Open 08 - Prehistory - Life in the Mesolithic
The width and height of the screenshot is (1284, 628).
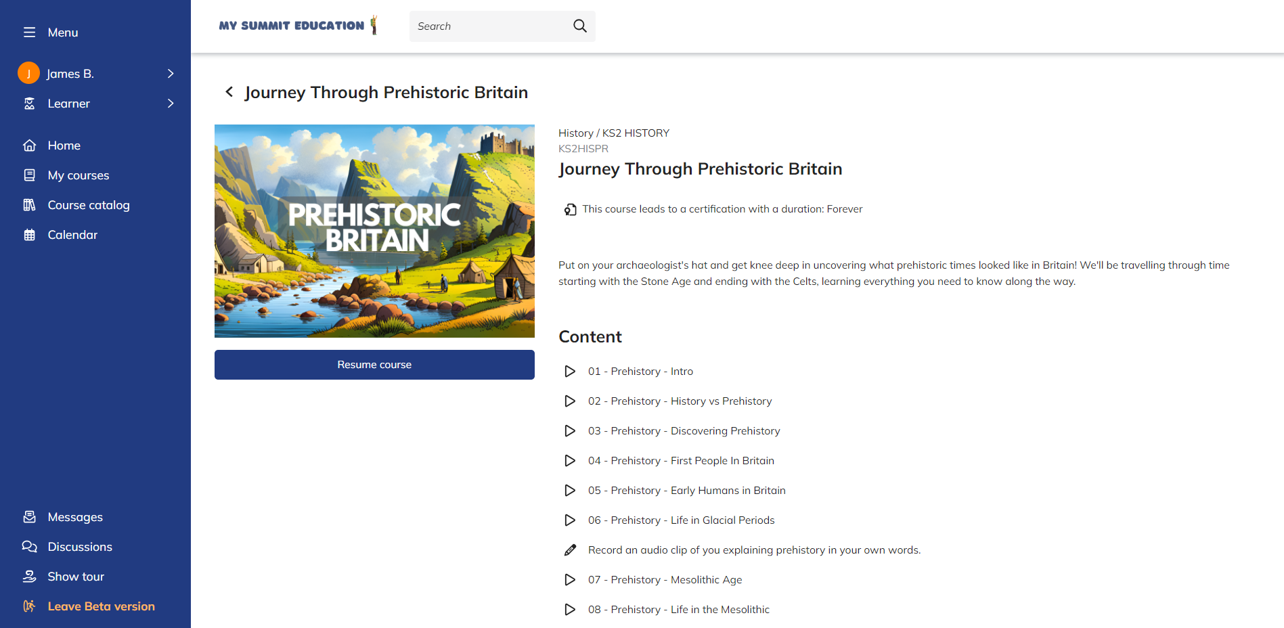click(x=679, y=610)
